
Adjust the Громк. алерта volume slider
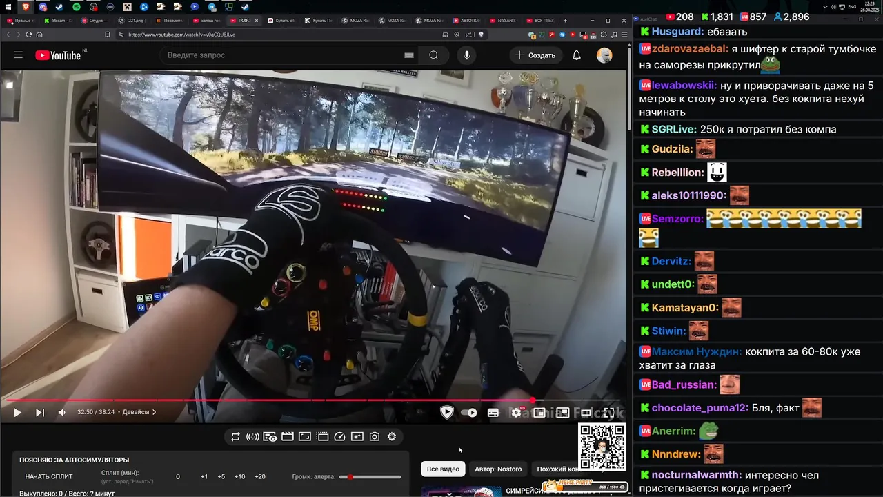[370, 477]
